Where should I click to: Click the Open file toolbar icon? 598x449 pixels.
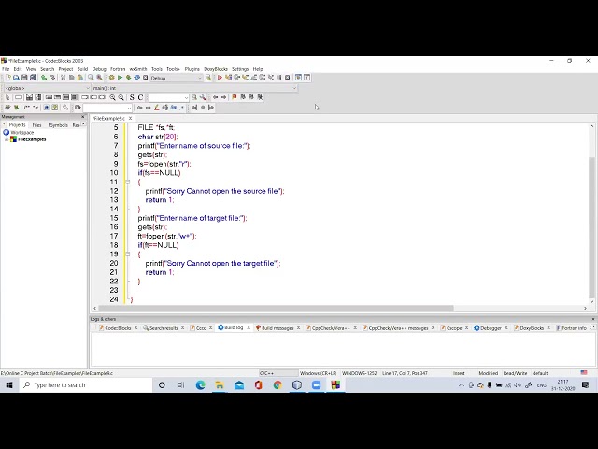click(16, 78)
